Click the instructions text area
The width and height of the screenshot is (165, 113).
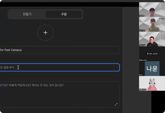pos(60,94)
